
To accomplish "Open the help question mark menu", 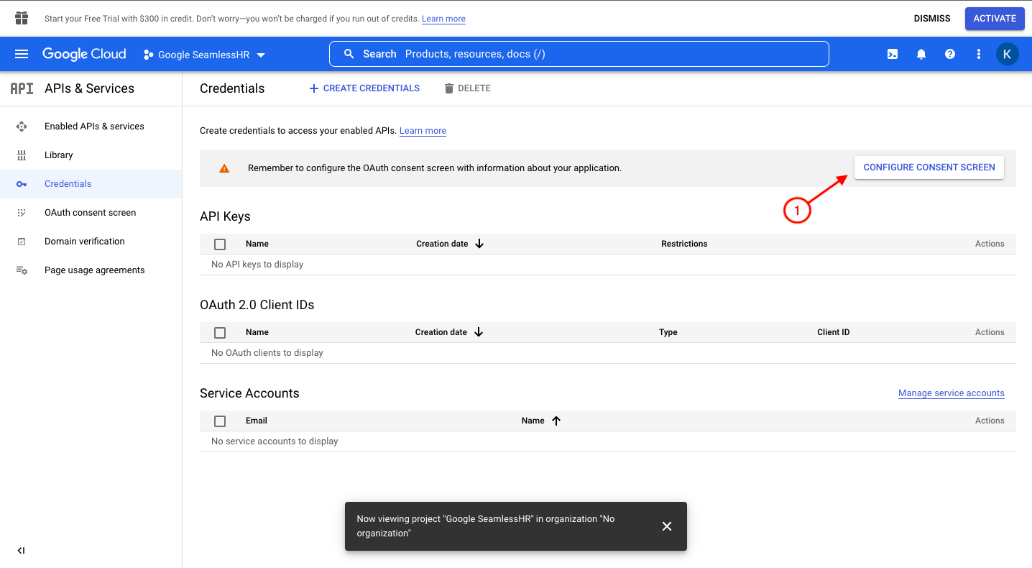I will [950, 54].
